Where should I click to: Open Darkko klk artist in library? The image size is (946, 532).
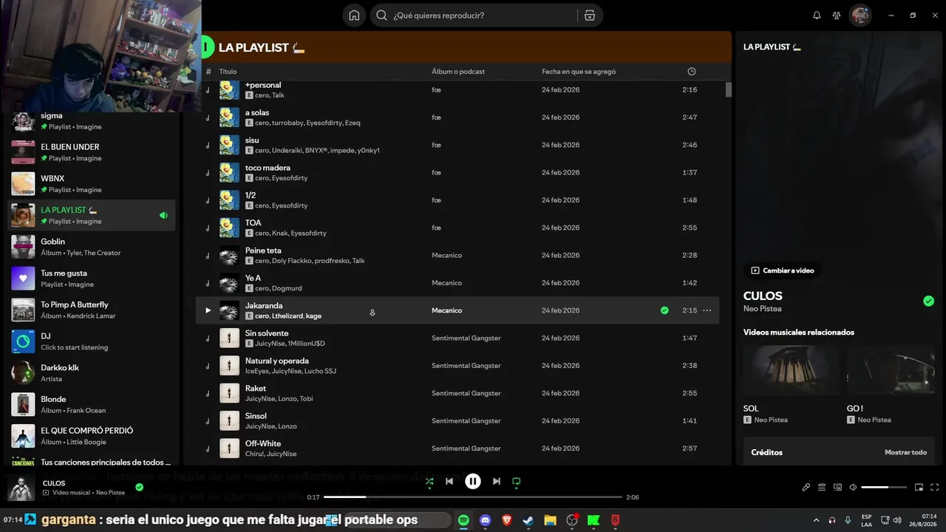pos(92,373)
